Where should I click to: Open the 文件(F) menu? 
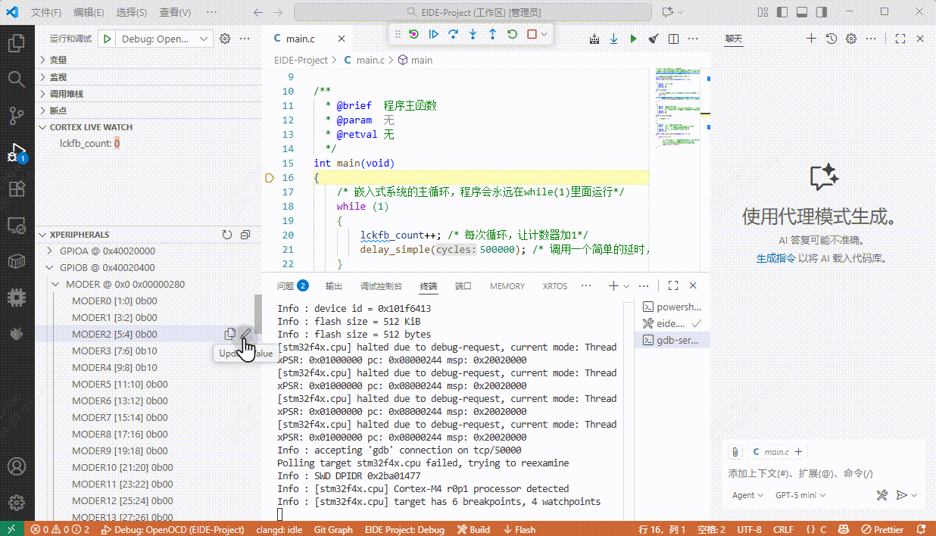(47, 13)
